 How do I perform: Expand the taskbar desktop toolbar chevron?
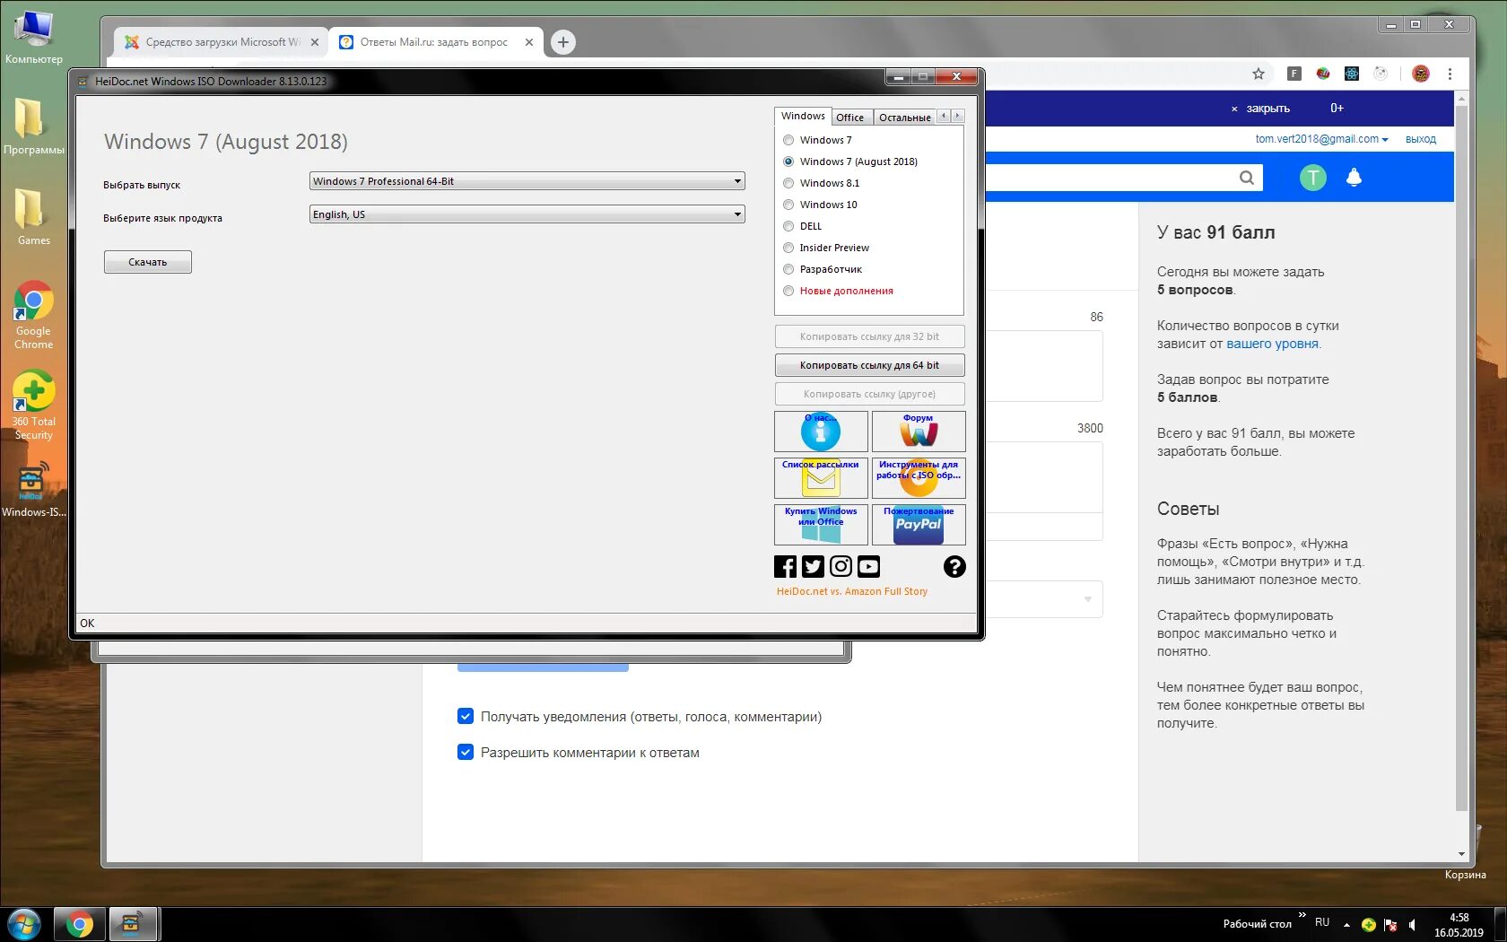click(x=1302, y=915)
